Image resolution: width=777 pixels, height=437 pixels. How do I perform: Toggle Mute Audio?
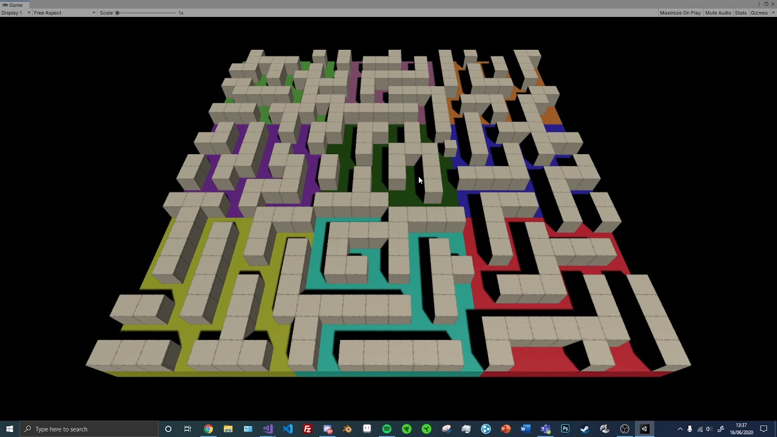pyautogui.click(x=718, y=13)
